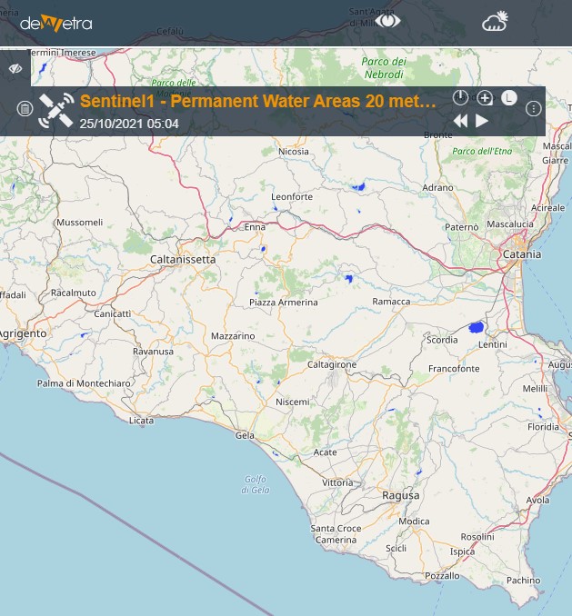The image size is (572, 616).
Task: Show the layer legend with the L icon
Action: coord(509,97)
